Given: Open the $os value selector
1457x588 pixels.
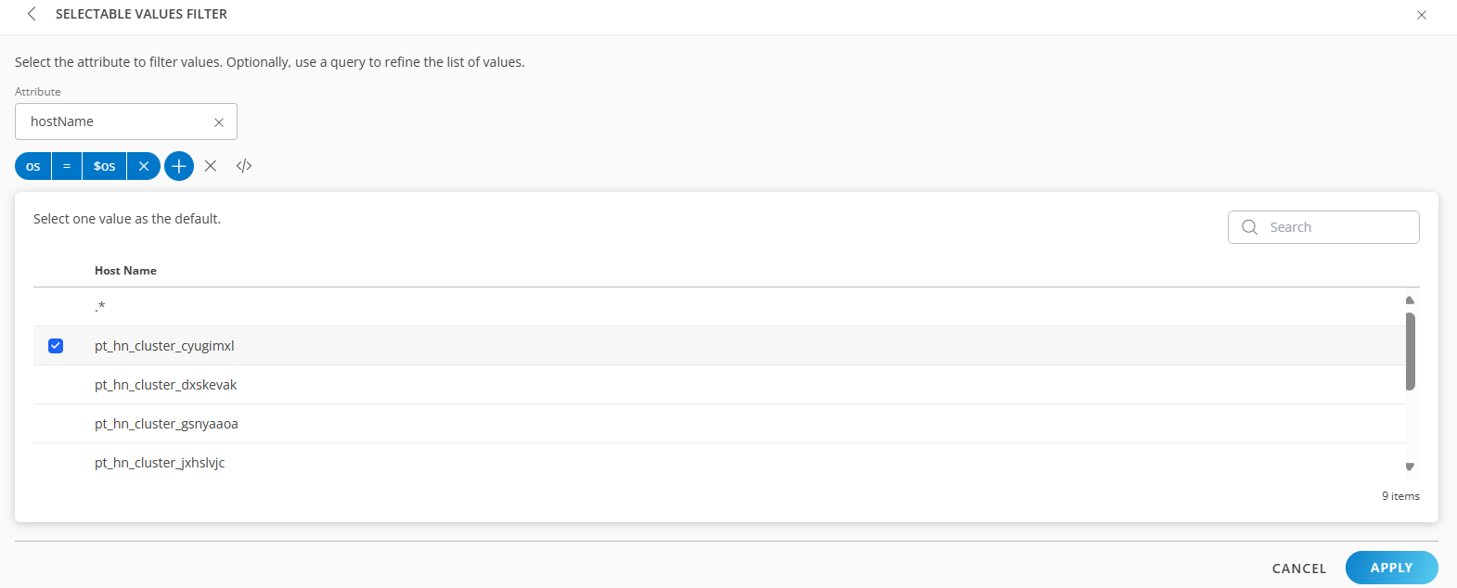Looking at the screenshot, I should tap(103, 166).
